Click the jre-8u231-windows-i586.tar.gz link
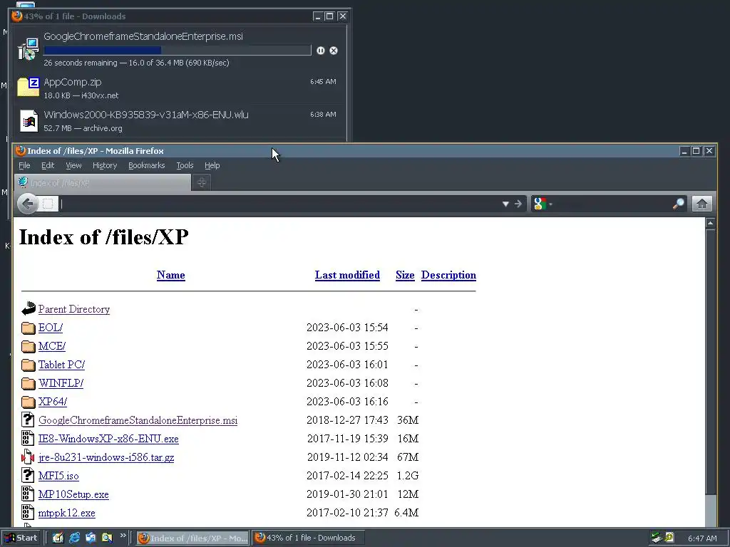 [106, 457]
